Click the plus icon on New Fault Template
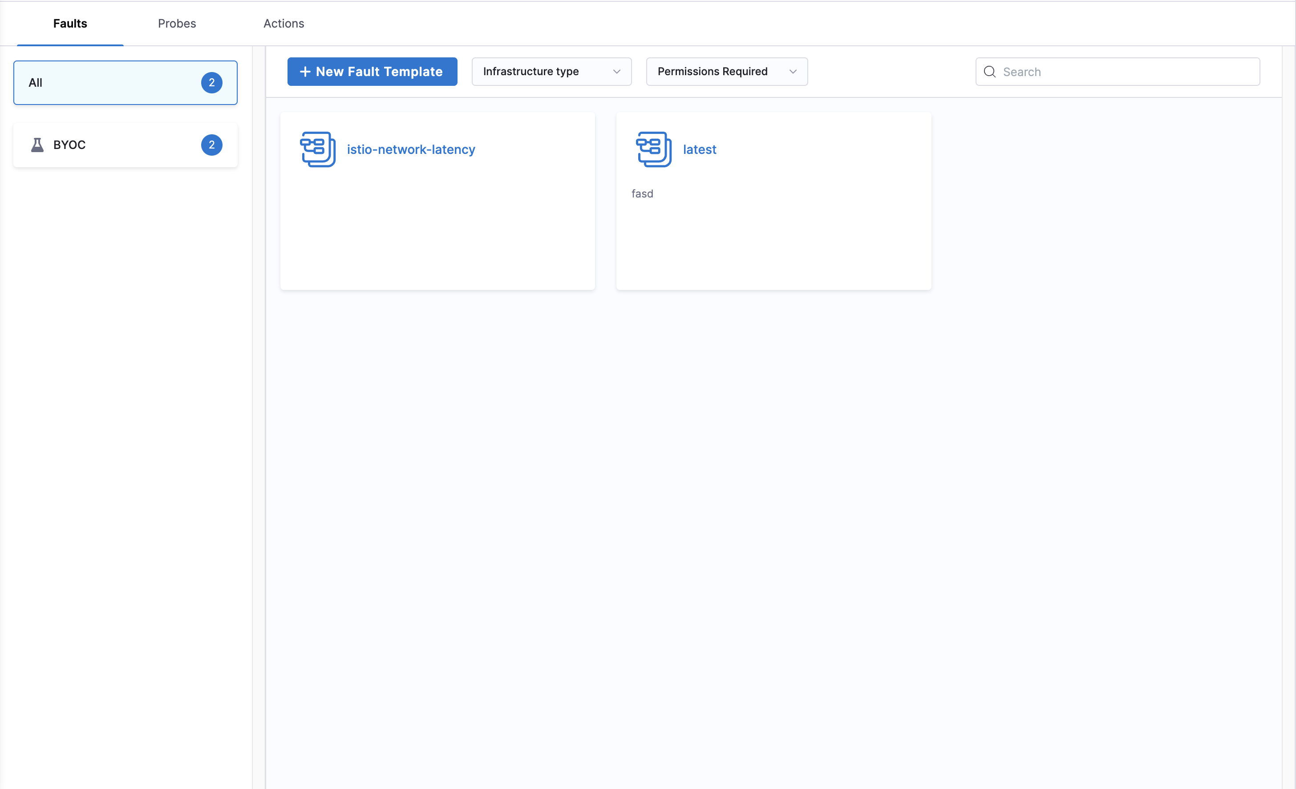 click(x=305, y=72)
